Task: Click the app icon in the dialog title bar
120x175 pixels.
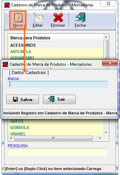Action: point(5,64)
